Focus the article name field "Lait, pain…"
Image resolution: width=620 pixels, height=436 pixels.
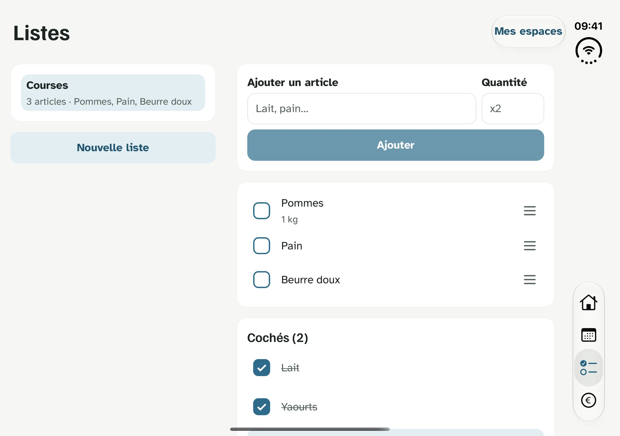[362, 109]
